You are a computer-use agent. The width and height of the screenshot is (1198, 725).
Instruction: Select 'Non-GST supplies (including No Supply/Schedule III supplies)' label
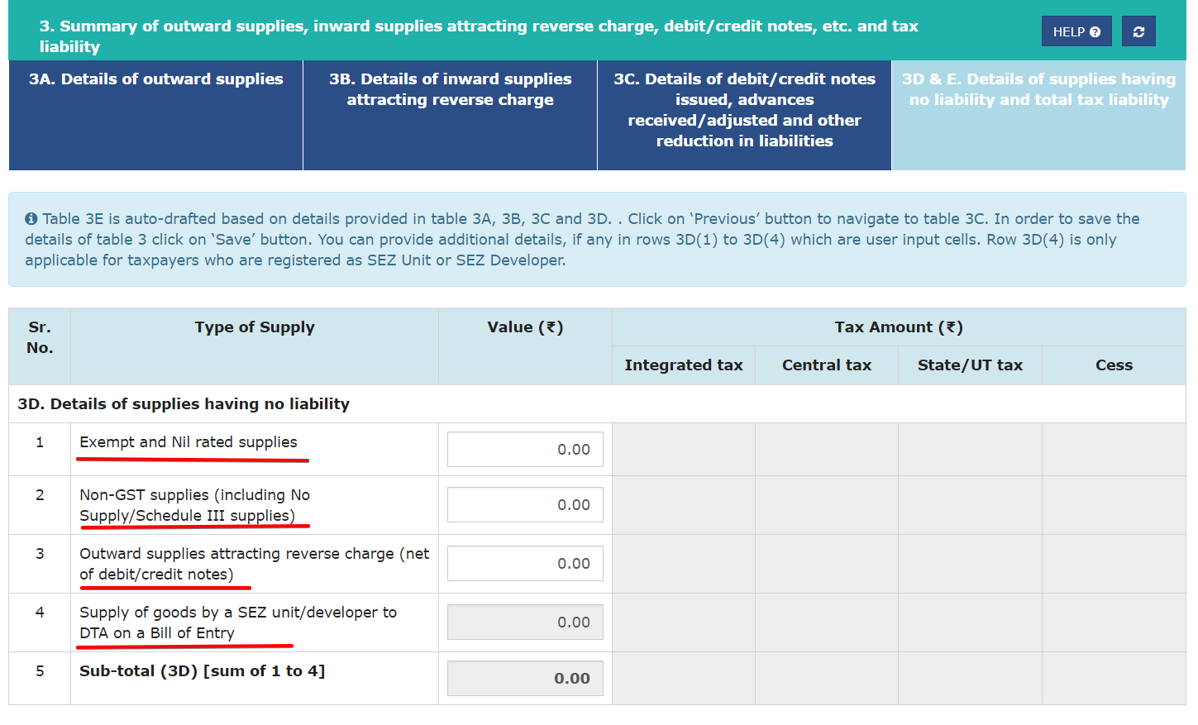click(x=195, y=505)
